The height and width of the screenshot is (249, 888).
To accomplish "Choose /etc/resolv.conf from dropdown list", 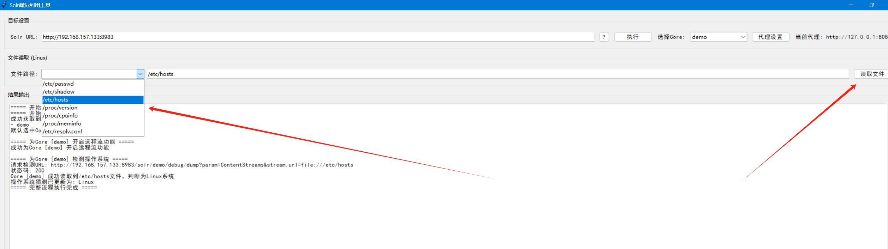I will pyautogui.click(x=93, y=132).
